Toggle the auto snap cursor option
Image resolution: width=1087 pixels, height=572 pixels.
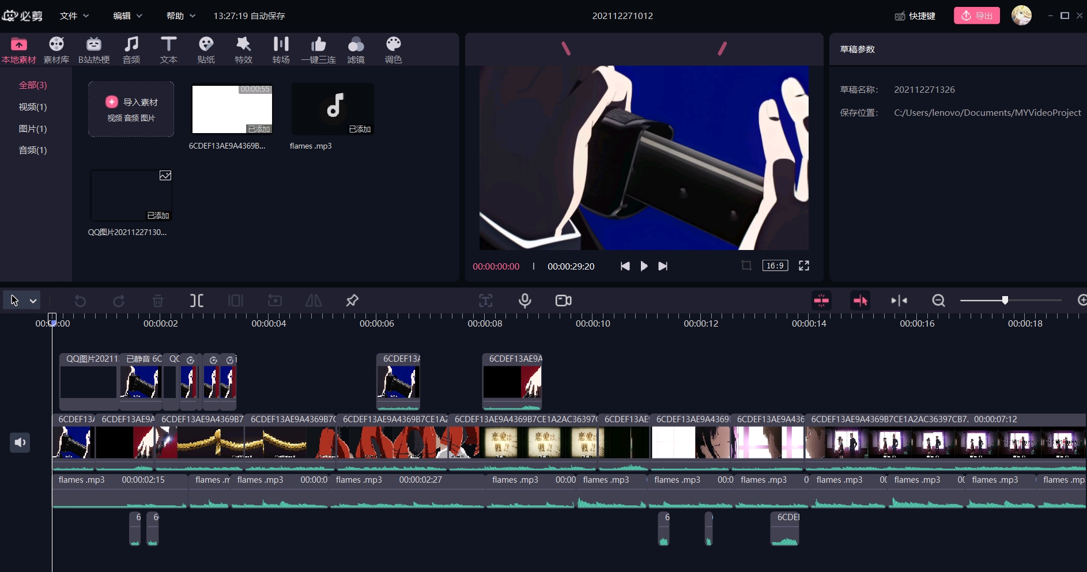pyautogui.click(x=860, y=301)
